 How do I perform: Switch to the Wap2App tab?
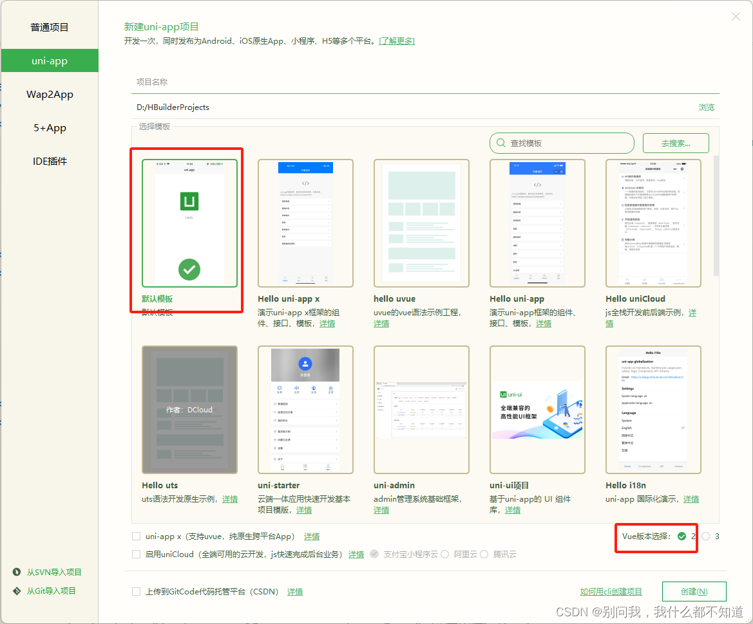[50, 95]
